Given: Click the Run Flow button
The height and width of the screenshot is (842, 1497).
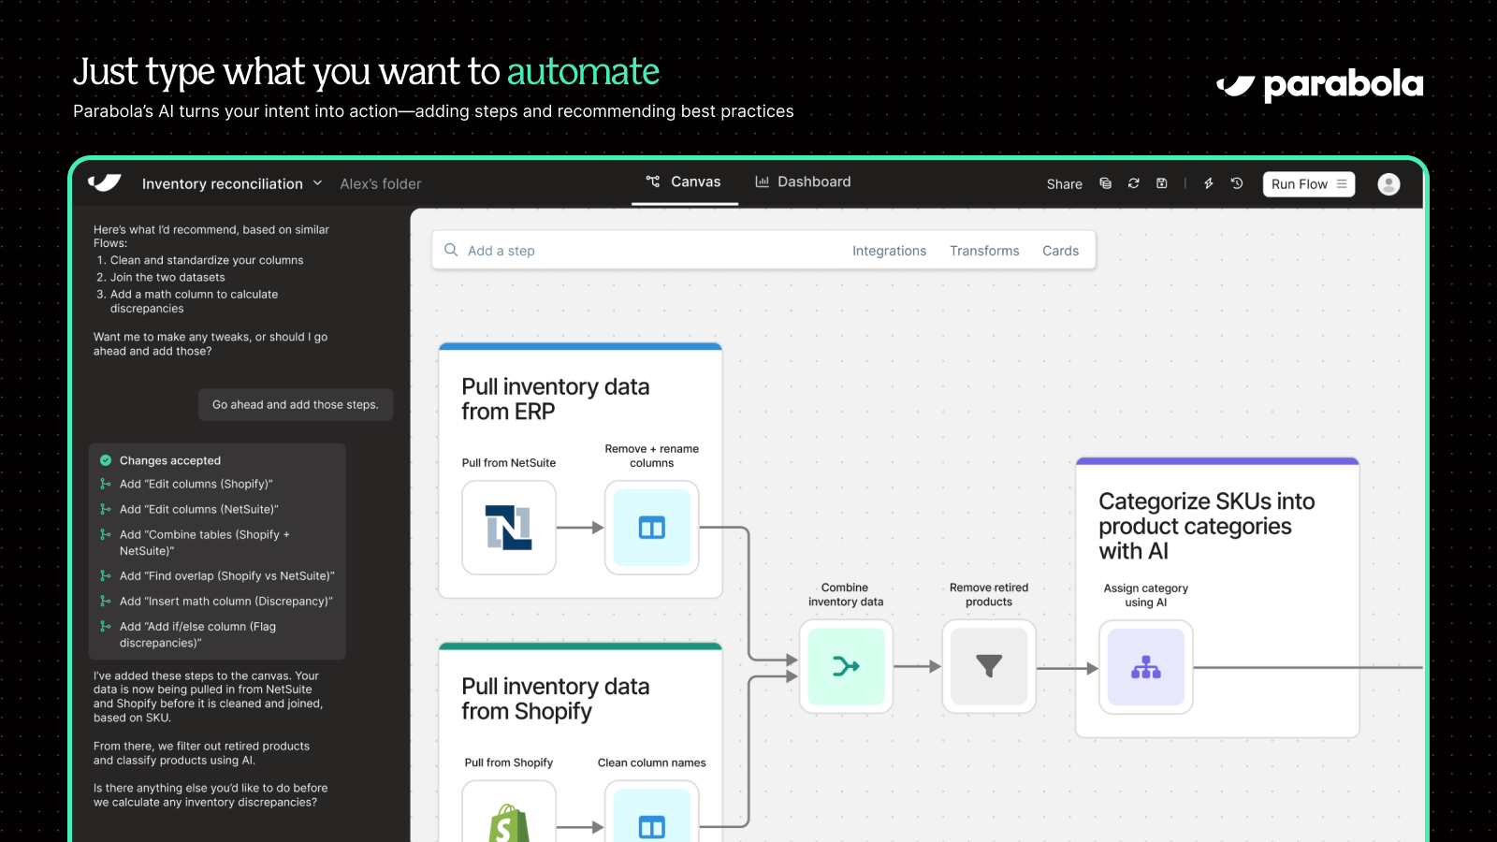Looking at the screenshot, I should tap(1309, 184).
